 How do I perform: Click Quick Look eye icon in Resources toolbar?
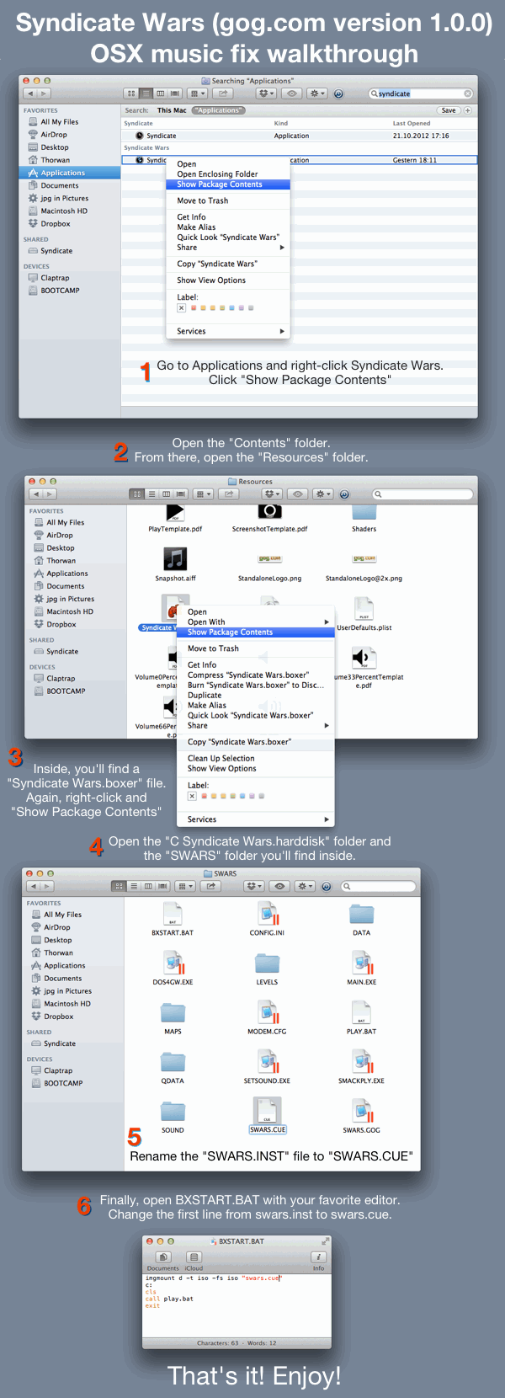[298, 494]
